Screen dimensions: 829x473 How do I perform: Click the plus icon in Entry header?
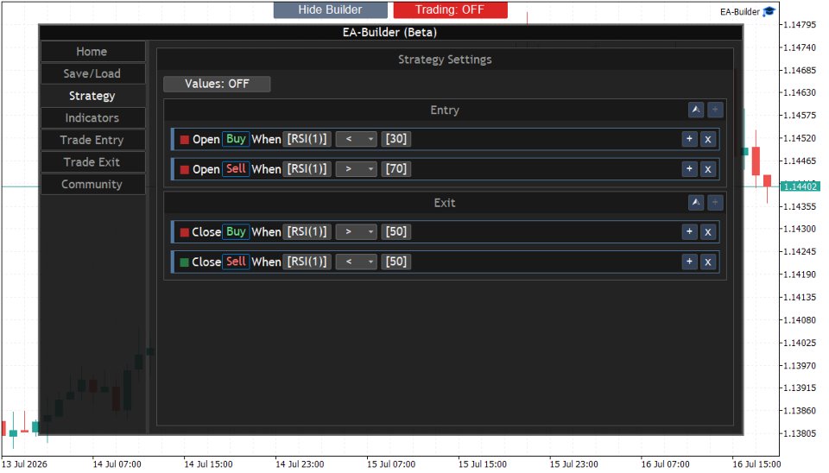tap(715, 110)
